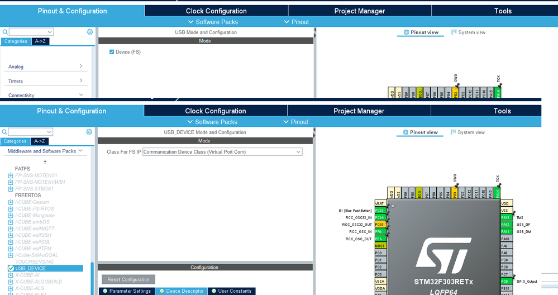Open settings gear in USB Mode window sidebar

tap(90, 32)
